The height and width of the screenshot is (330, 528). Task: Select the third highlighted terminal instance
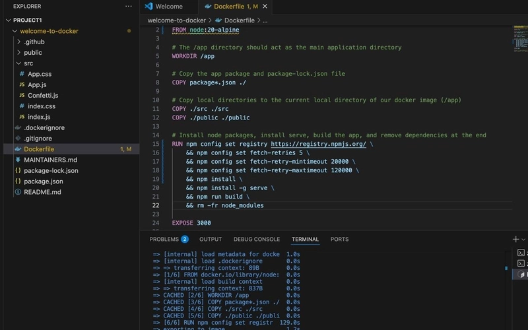pos(521,274)
